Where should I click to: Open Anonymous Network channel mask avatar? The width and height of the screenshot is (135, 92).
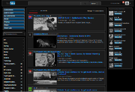tap(30, 35)
